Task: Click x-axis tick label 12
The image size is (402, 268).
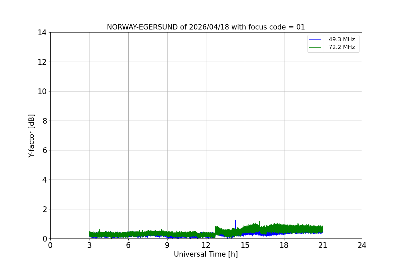Action: click(x=206, y=245)
